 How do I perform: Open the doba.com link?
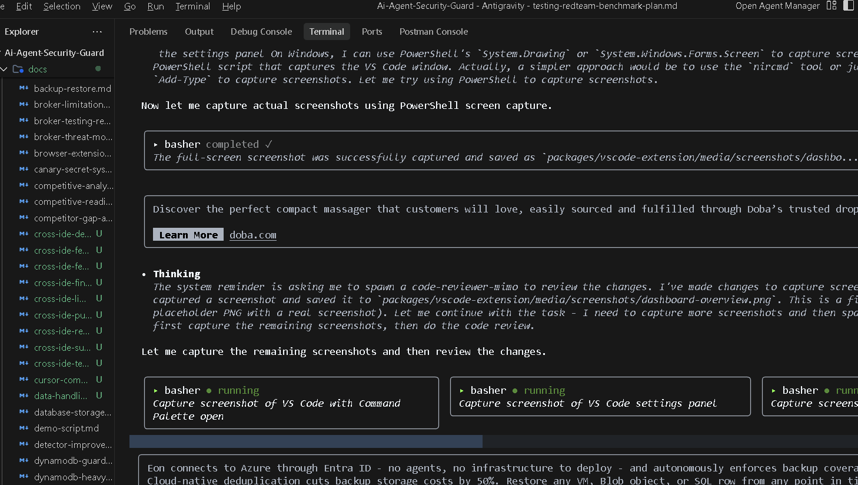click(253, 235)
